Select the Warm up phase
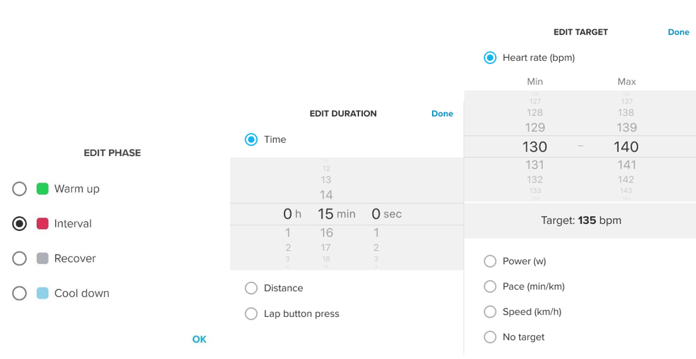696x359 pixels. [x=19, y=188]
